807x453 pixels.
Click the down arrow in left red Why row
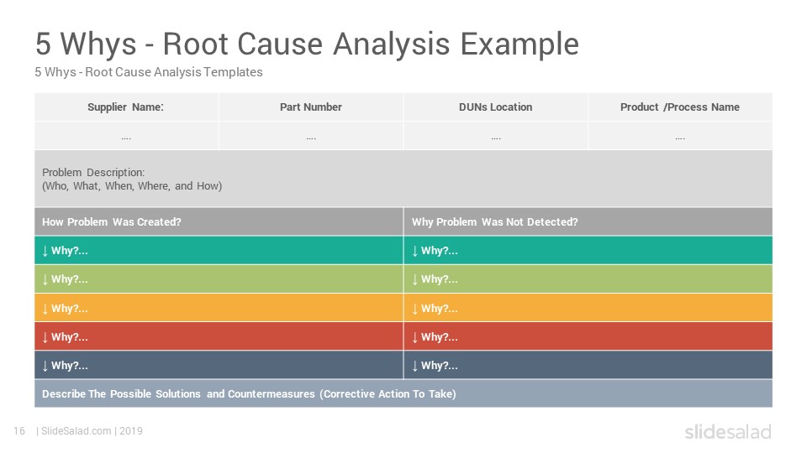(45, 337)
